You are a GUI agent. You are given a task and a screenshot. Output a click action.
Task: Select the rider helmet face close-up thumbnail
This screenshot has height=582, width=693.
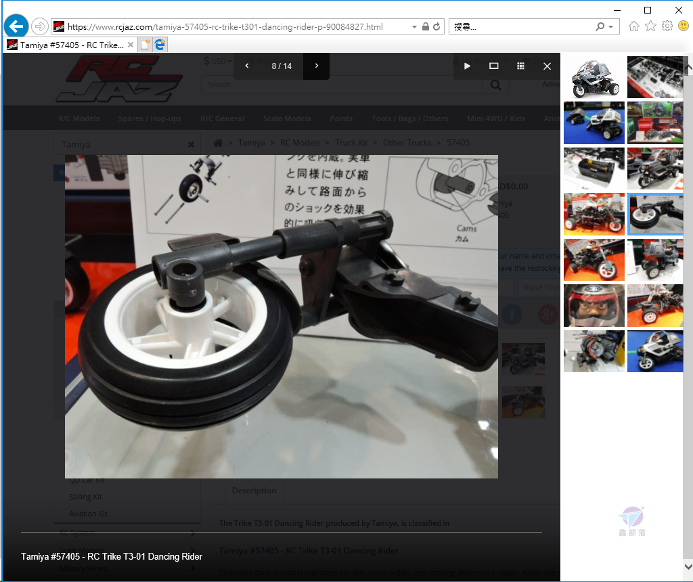point(594,305)
